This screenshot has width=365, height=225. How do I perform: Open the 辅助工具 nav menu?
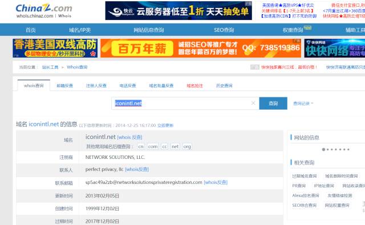[355, 30]
